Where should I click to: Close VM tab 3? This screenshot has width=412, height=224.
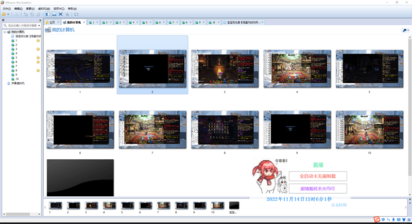(124, 23)
